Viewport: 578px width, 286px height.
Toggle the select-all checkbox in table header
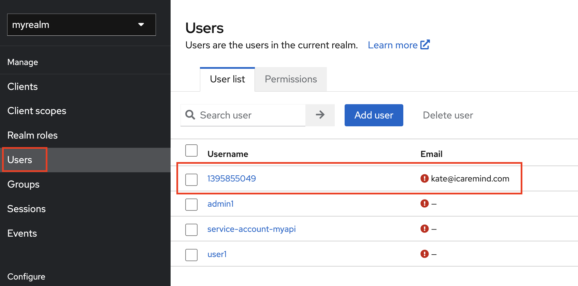(191, 150)
